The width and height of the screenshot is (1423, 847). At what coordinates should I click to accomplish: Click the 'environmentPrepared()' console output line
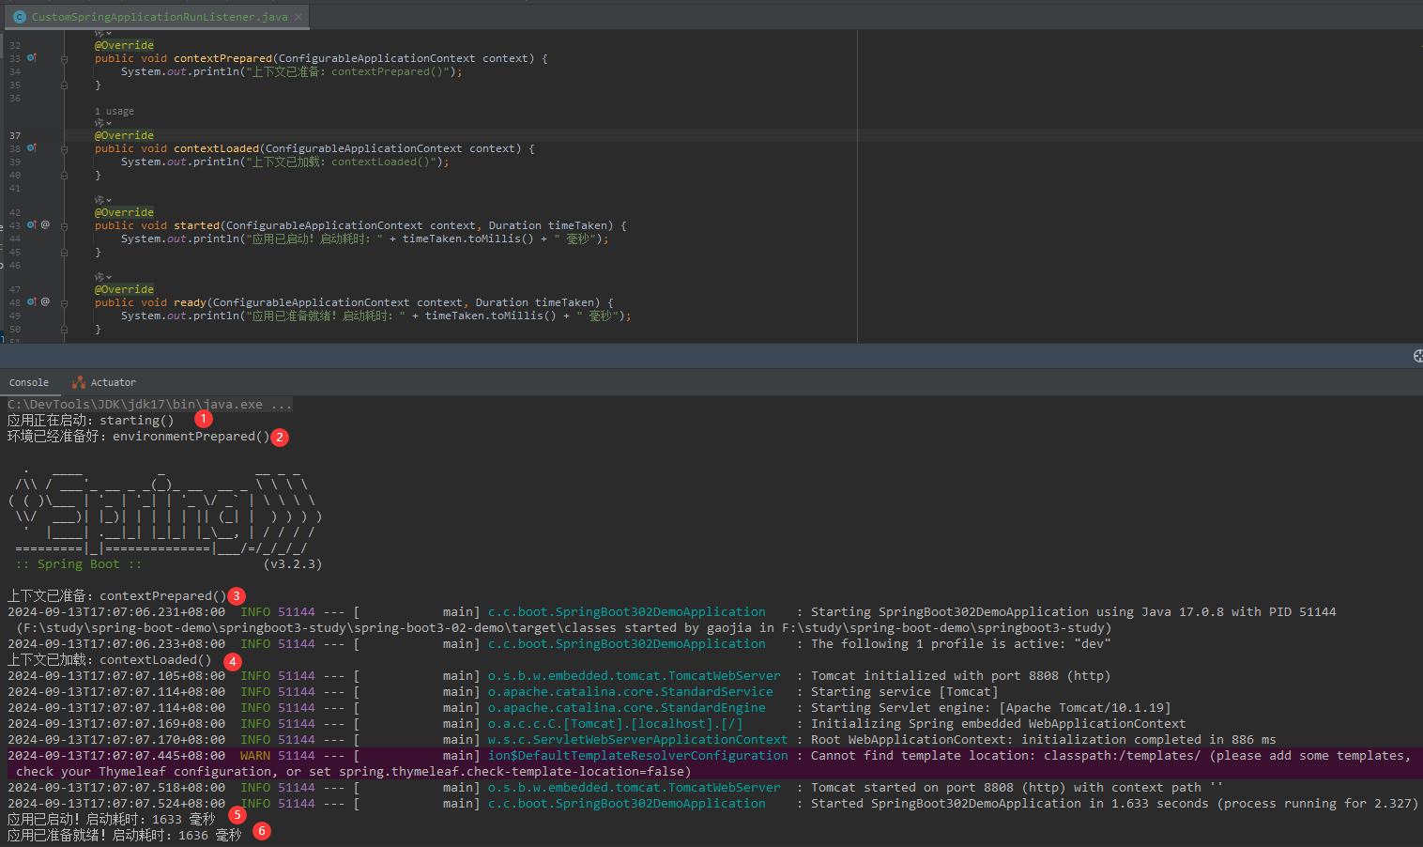tap(138, 437)
